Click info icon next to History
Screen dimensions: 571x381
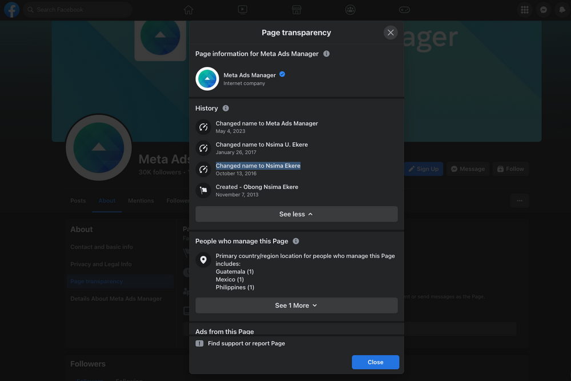226,108
